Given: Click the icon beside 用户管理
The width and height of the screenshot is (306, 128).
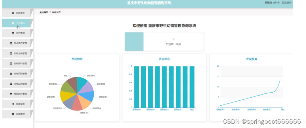Looking at the screenshot, I should tap(13, 33).
